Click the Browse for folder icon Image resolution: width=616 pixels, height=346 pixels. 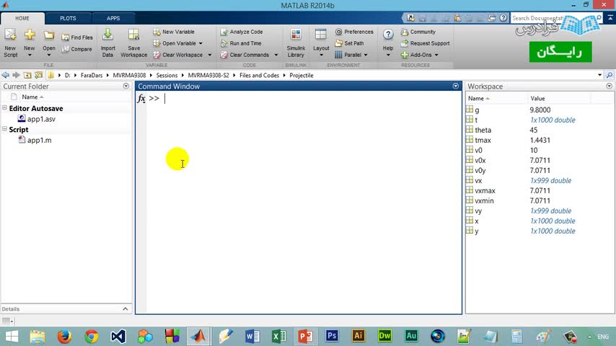click(38, 75)
